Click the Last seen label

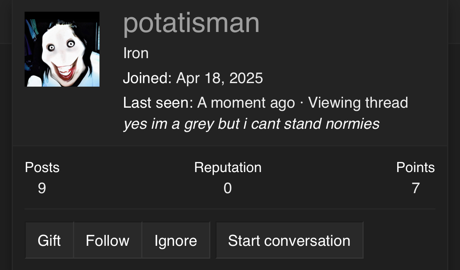pyautogui.click(x=158, y=103)
